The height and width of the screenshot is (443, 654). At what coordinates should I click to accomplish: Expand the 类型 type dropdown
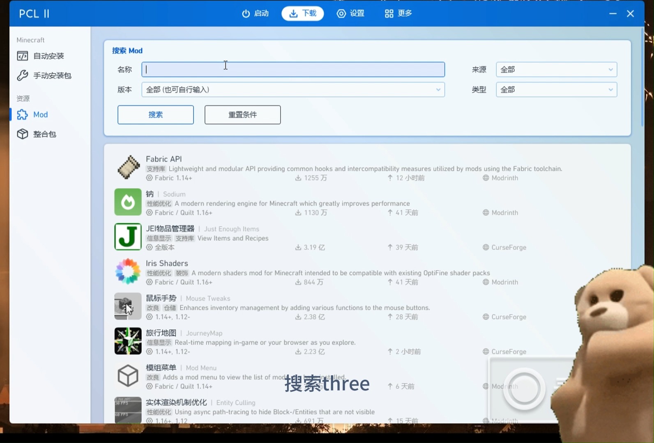[x=556, y=89]
